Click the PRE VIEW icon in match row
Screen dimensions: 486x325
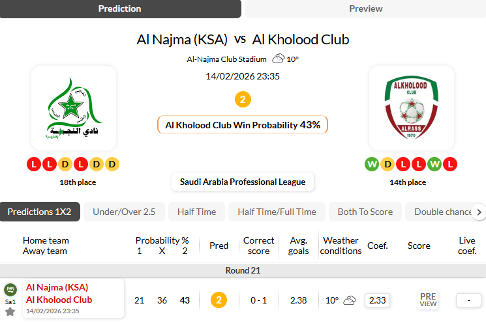click(x=428, y=300)
